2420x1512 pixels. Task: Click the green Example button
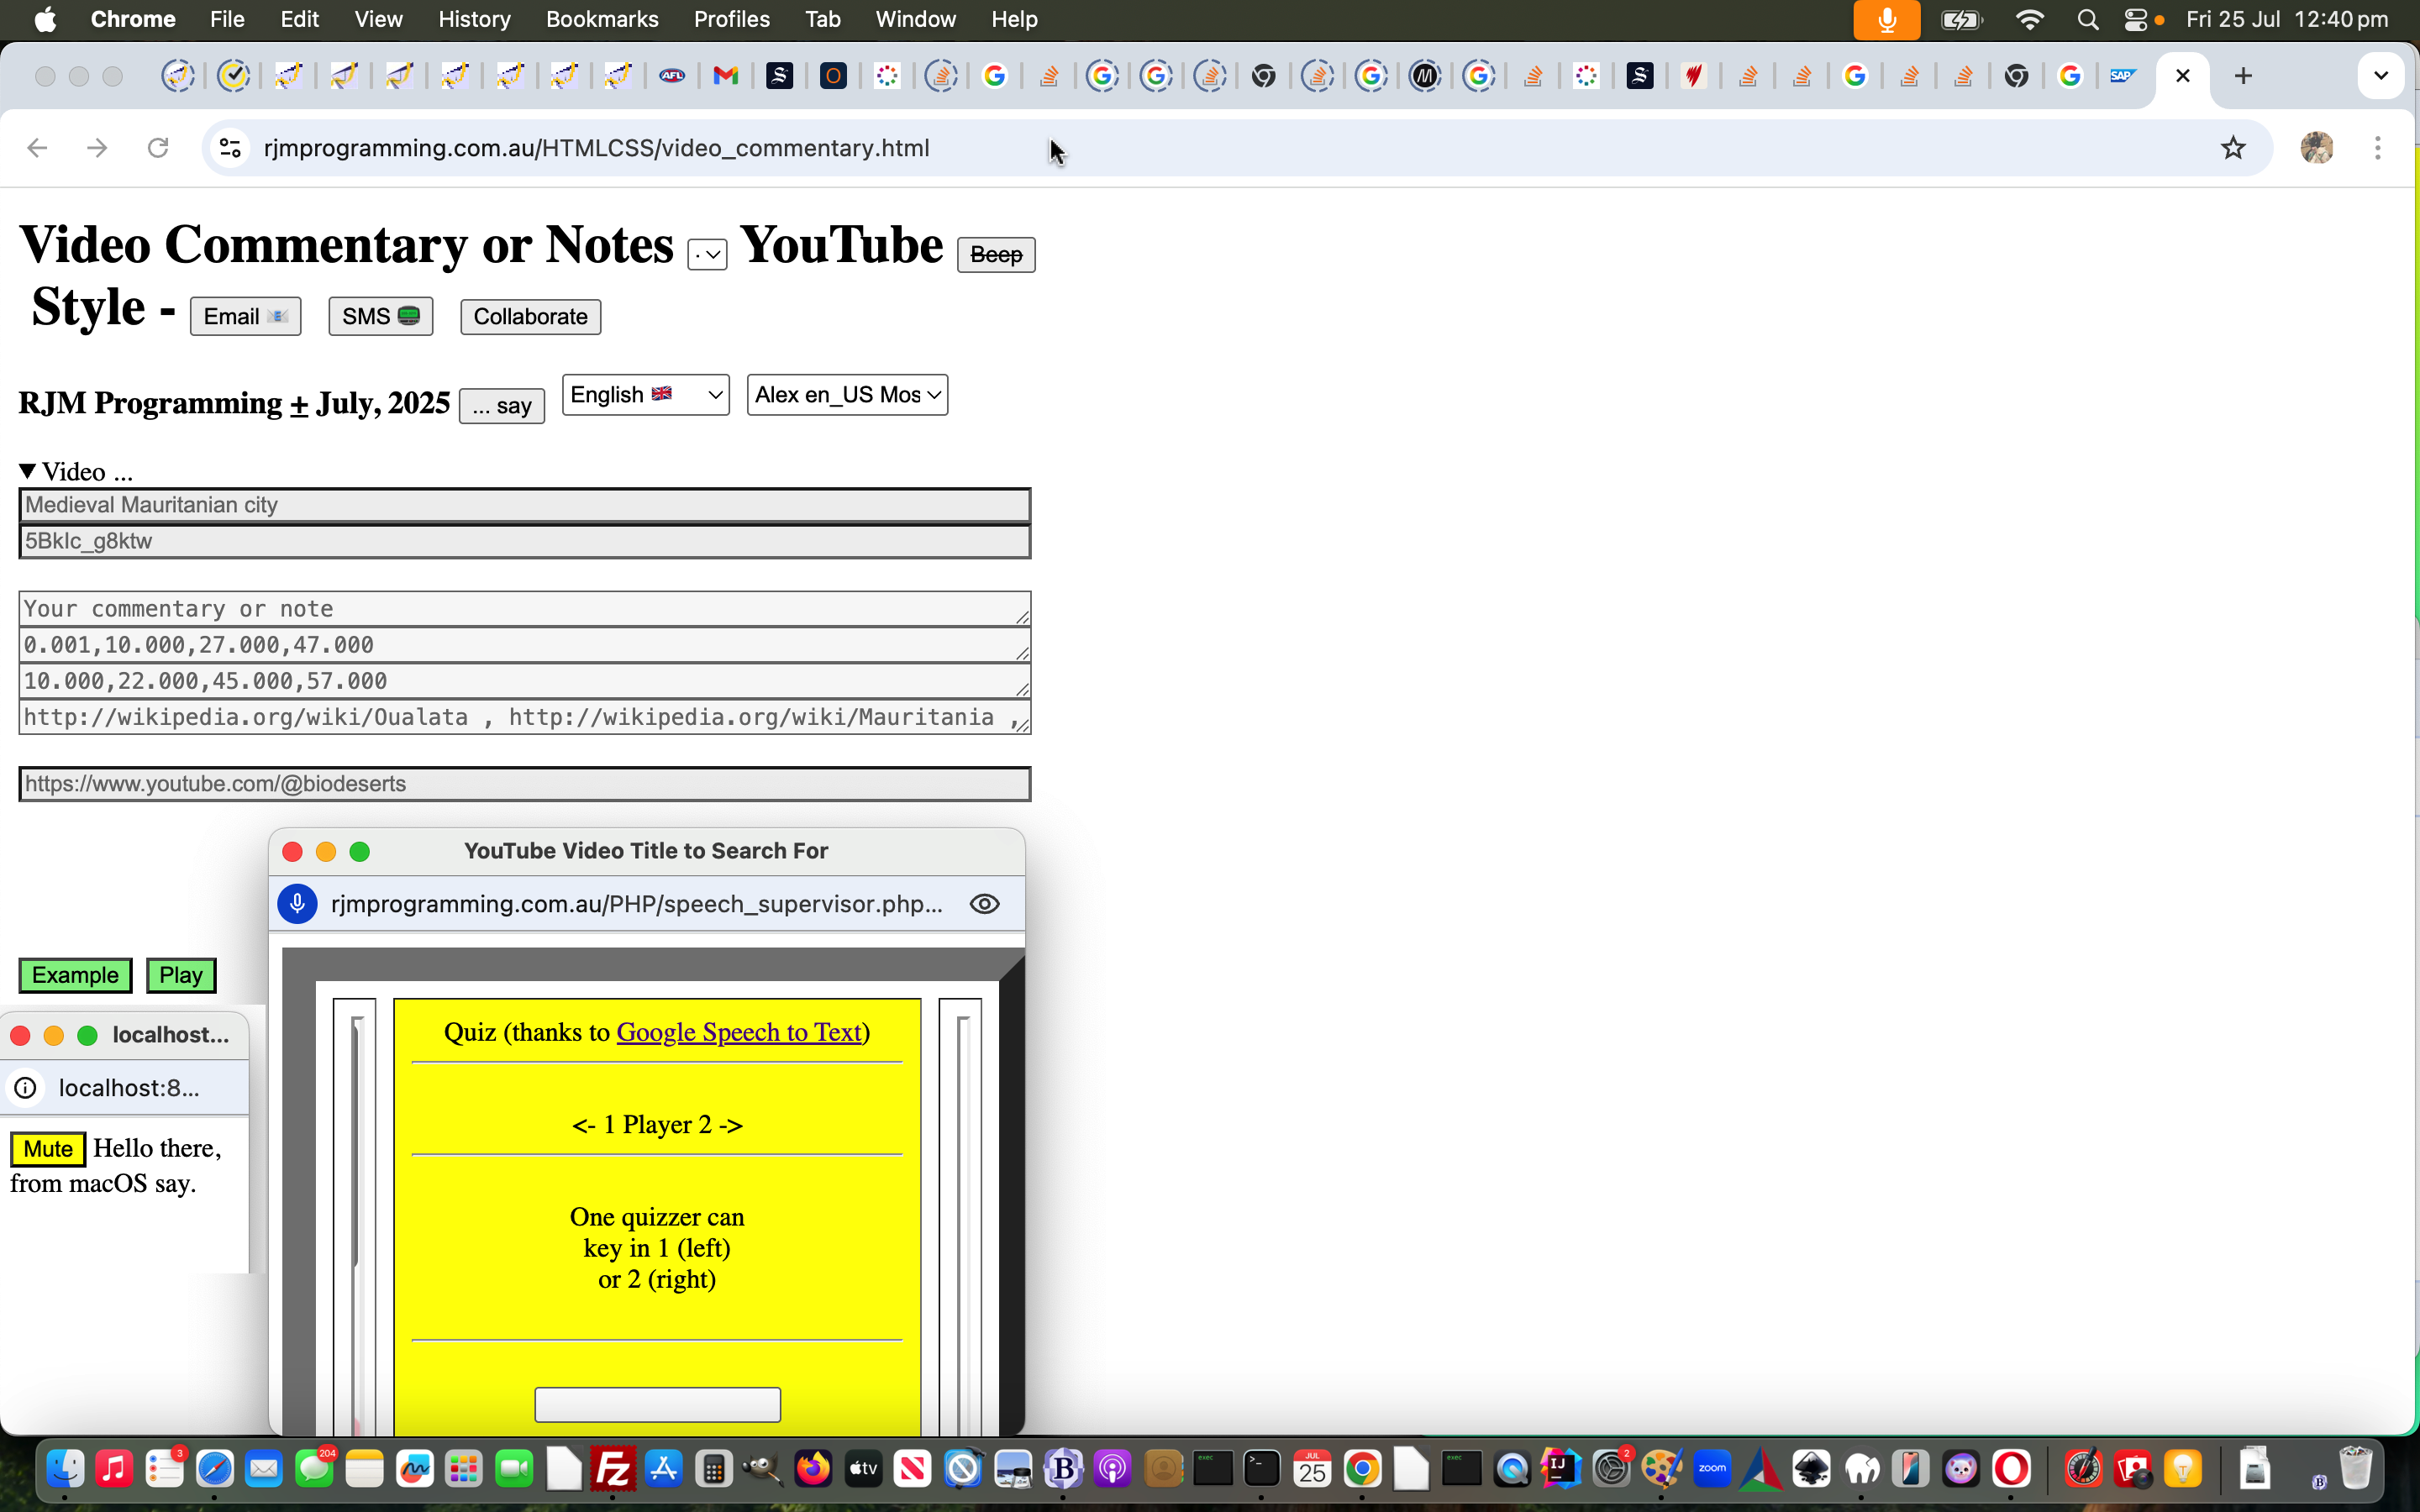click(x=75, y=975)
